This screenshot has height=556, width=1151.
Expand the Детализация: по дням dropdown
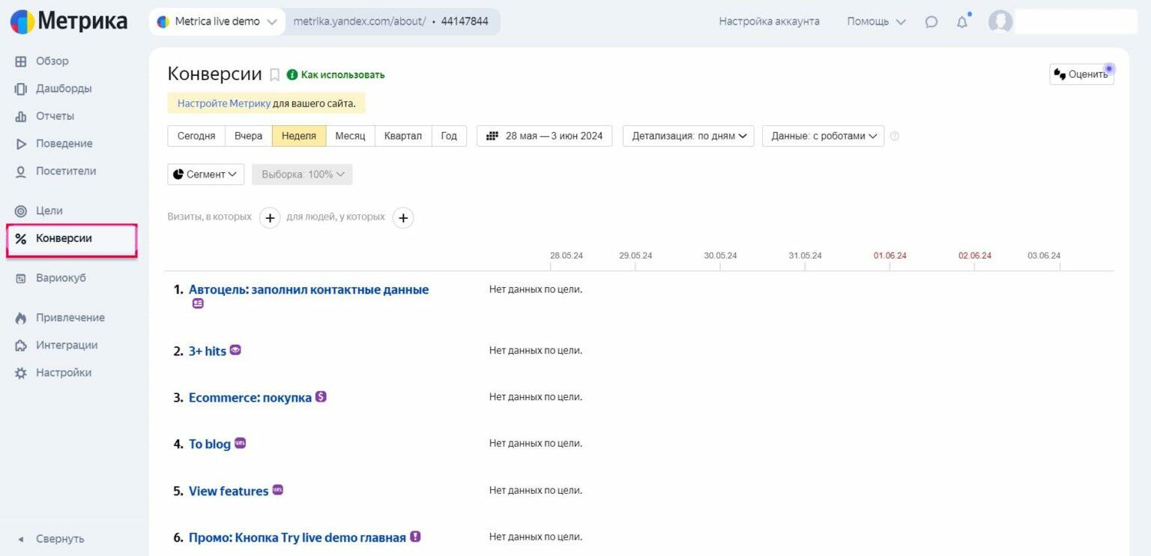[x=689, y=136]
